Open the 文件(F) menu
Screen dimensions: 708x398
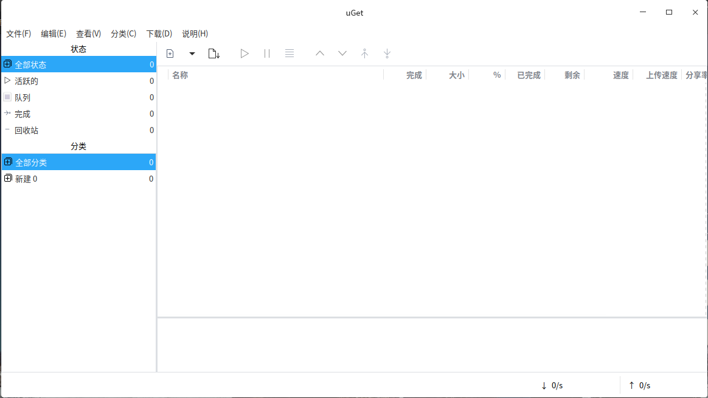coord(18,33)
